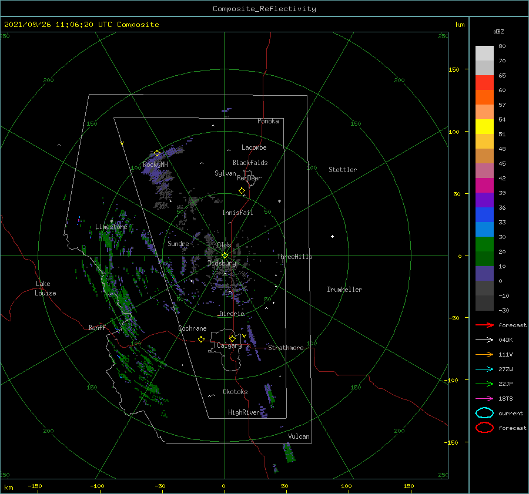The height and width of the screenshot is (494, 529).
Task: Click the dBZ legend heading
Action: 498,31
